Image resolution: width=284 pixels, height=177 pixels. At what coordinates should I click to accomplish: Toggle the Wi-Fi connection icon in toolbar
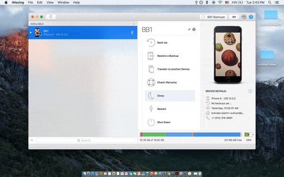click(244, 17)
